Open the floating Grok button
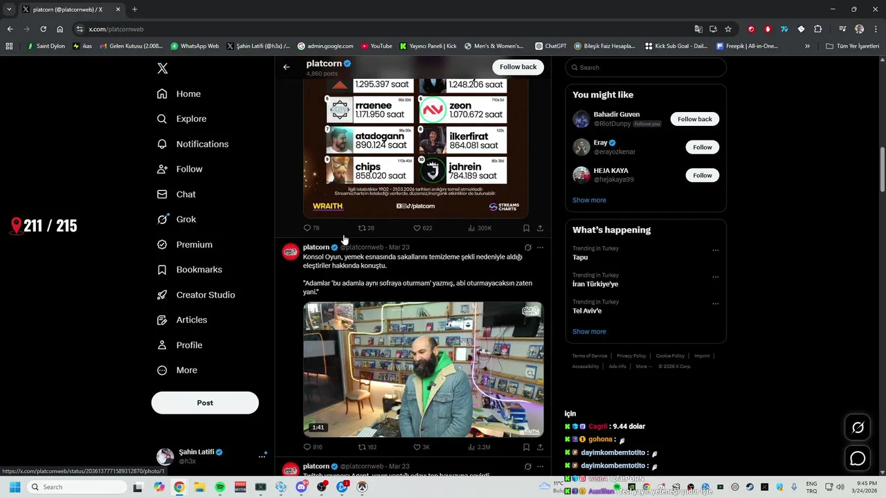 point(858,427)
